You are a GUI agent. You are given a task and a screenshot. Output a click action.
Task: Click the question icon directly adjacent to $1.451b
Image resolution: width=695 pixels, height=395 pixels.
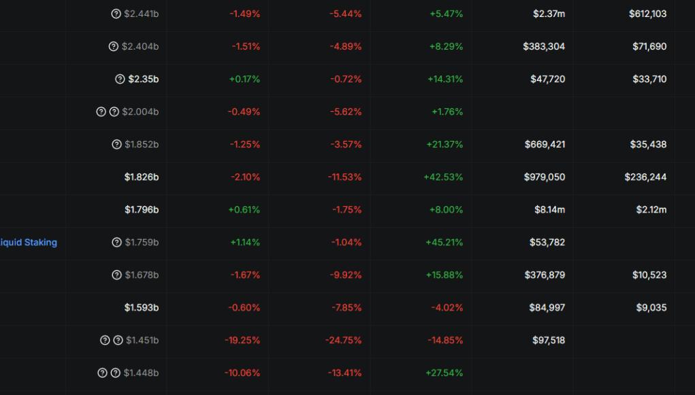[118, 340]
